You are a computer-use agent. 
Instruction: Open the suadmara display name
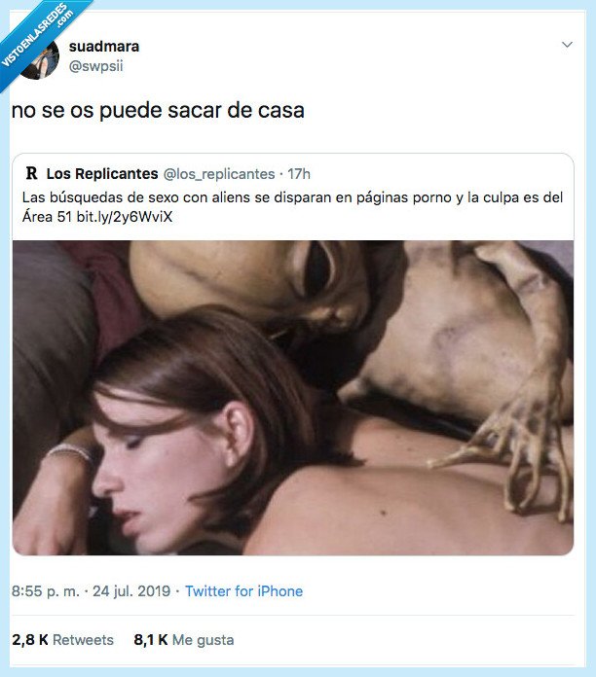[104, 46]
